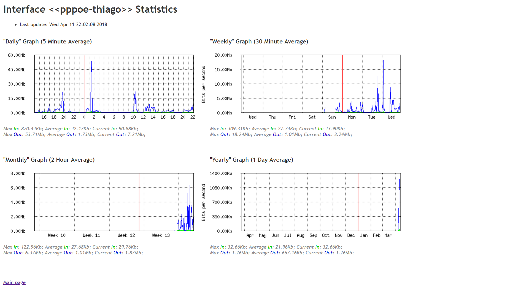Click the Last update timestamp line
Screen dimensions: 529x297
pyautogui.click(x=63, y=24)
